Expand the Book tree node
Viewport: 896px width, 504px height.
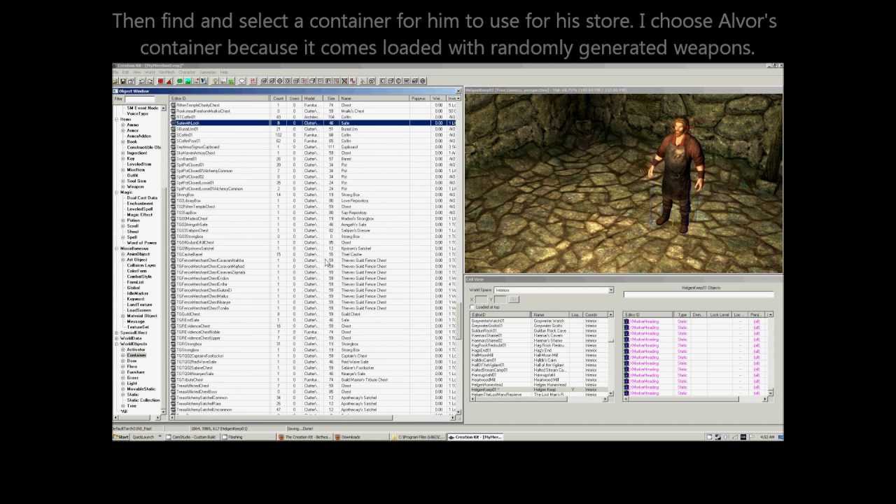tap(123, 142)
